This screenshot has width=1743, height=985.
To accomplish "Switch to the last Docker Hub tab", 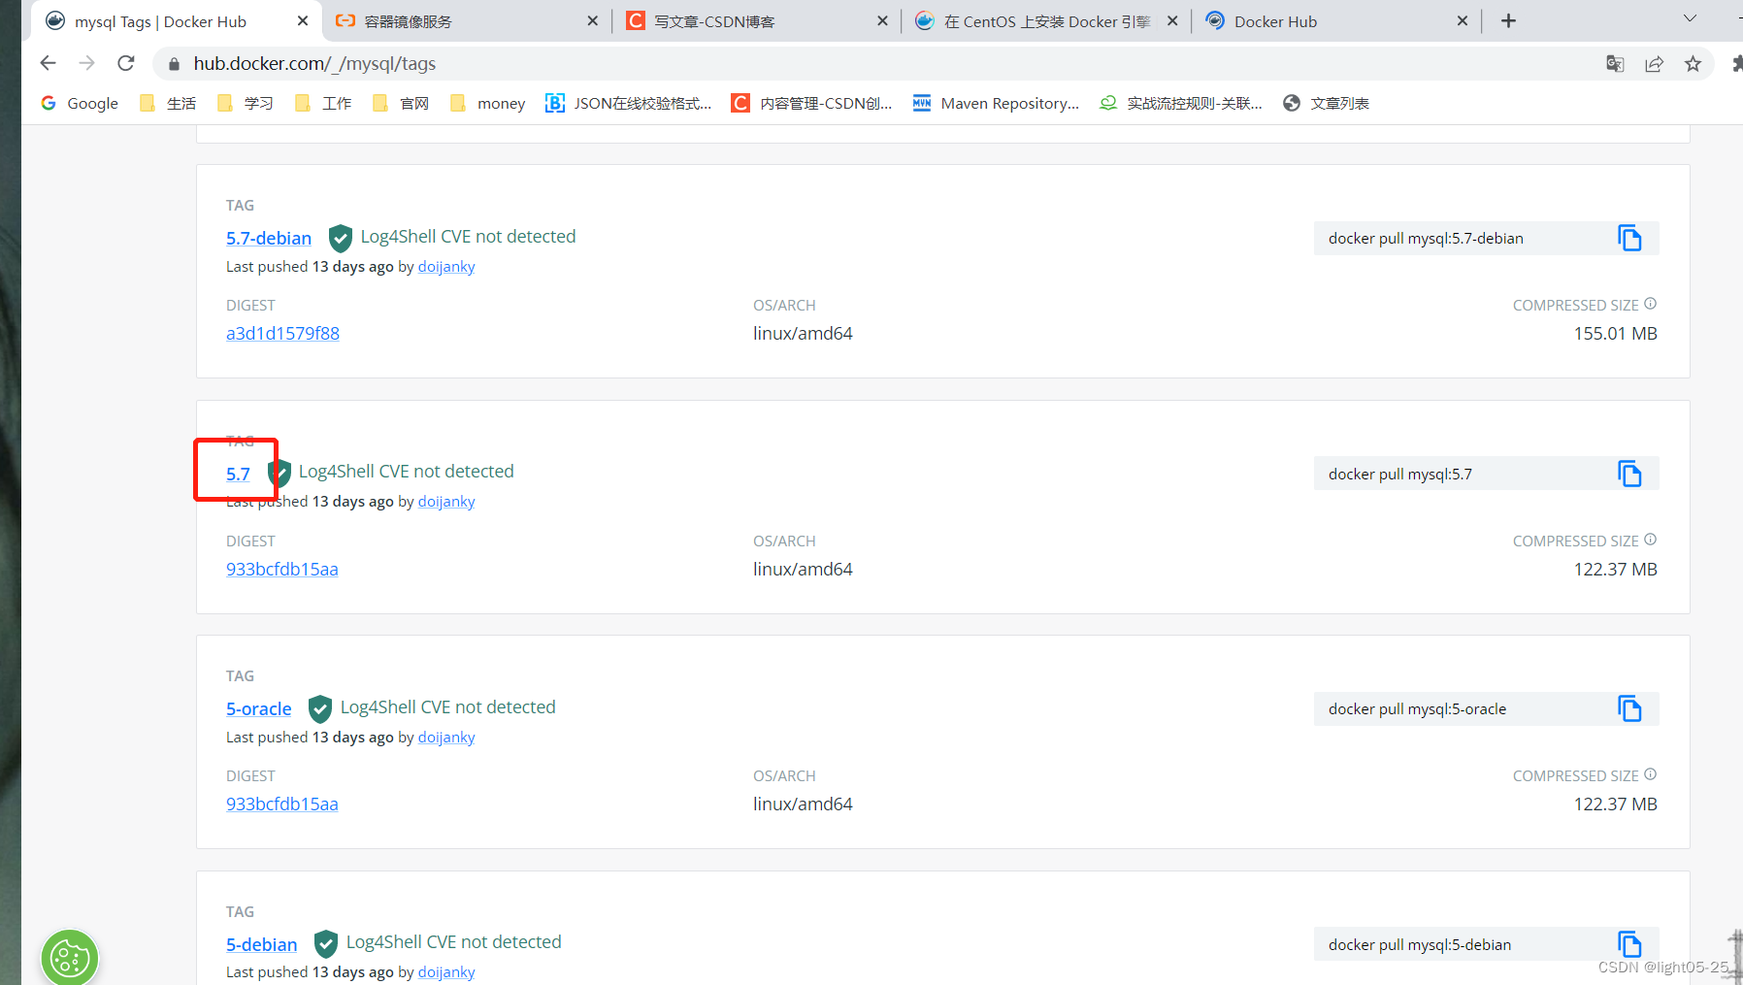I will pyautogui.click(x=1335, y=21).
